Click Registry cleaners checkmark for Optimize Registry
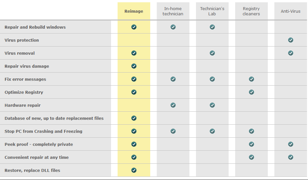Image resolution: width=308 pixels, height=180 pixels. (251, 92)
